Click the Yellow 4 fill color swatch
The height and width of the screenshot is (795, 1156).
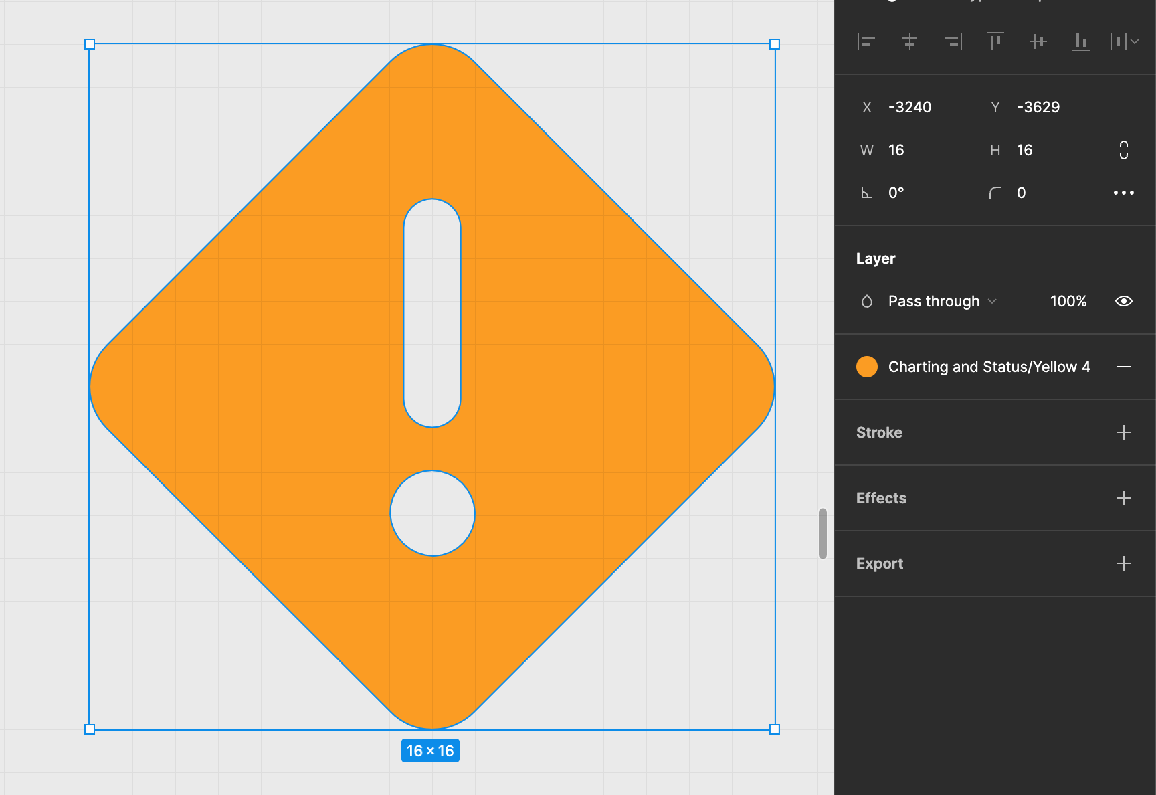coord(867,367)
